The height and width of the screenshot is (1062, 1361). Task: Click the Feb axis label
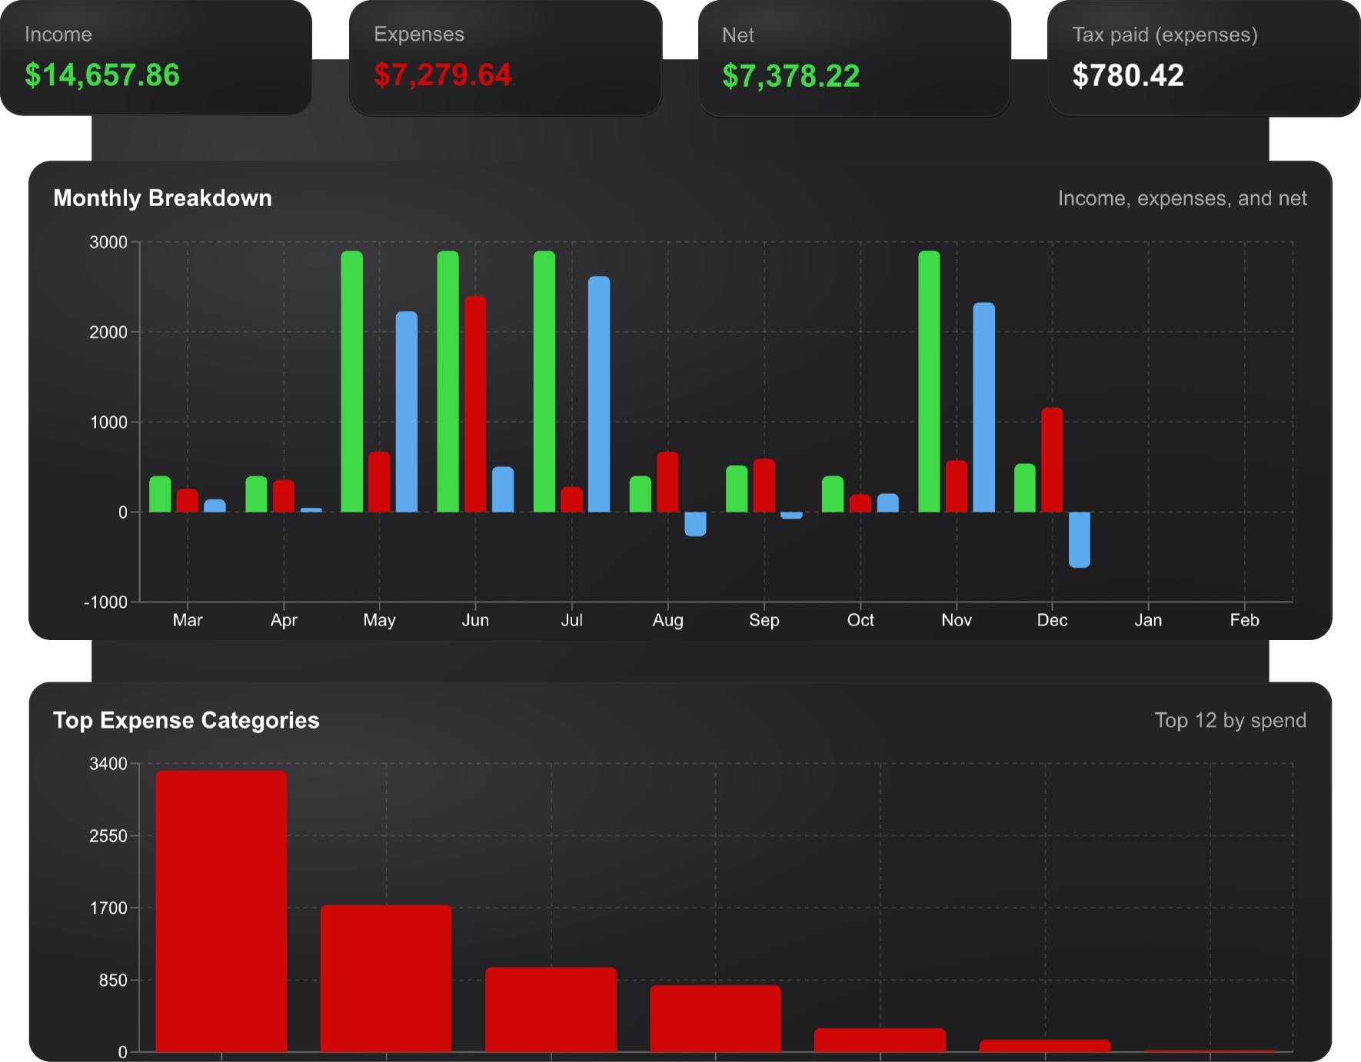pyautogui.click(x=1244, y=620)
